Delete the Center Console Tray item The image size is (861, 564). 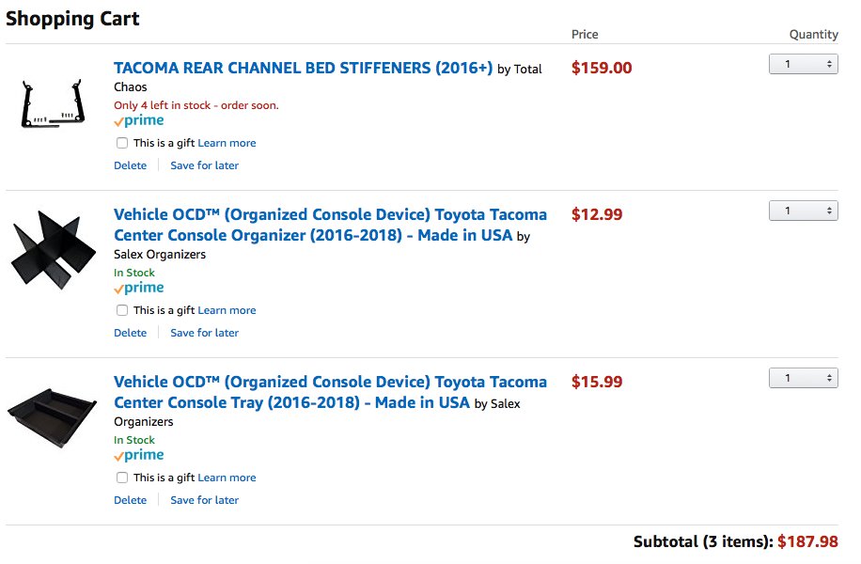[x=130, y=500]
